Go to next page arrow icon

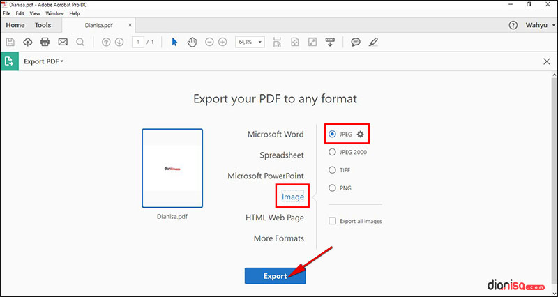[119, 42]
